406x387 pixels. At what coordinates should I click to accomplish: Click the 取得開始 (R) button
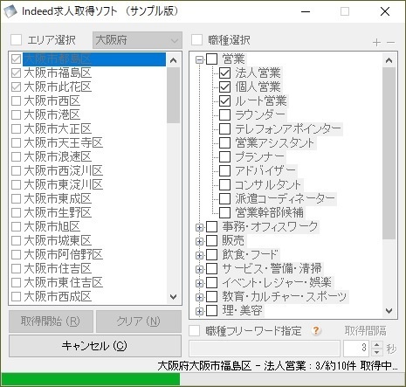pyautogui.click(x=51, y=321)
